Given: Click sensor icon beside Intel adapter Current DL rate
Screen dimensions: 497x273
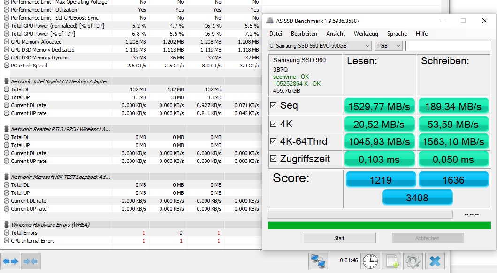Looking at the screenshot, I should point(7,105).
